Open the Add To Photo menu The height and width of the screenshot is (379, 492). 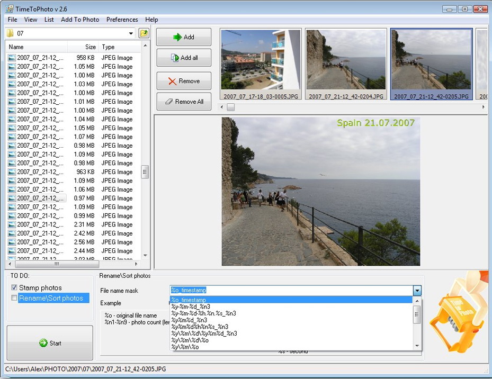pyautogui.click(x=80, y=20)
